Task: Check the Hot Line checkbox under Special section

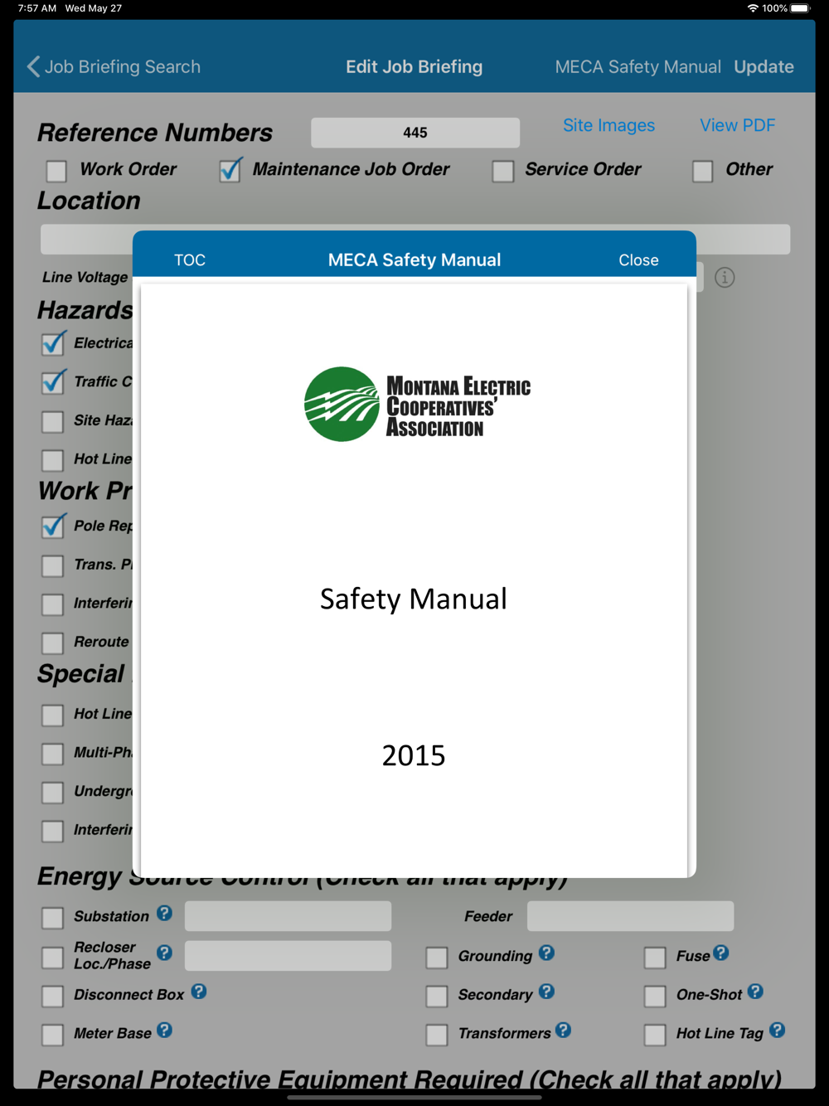Action: [x=52, y=715]
